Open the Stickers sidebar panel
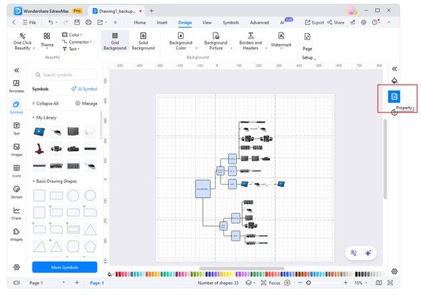 (16, 192)
